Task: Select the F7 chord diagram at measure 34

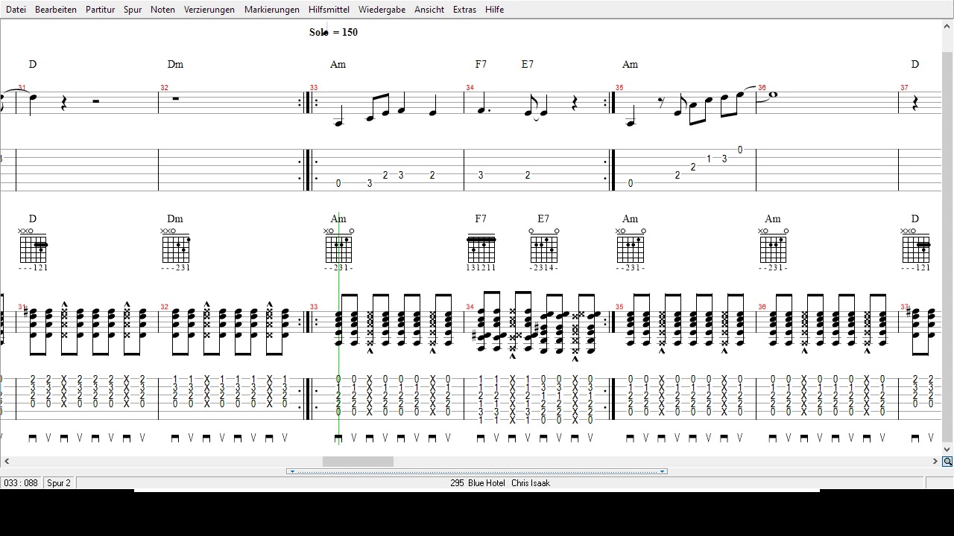Action: click(x=481, y=250)
